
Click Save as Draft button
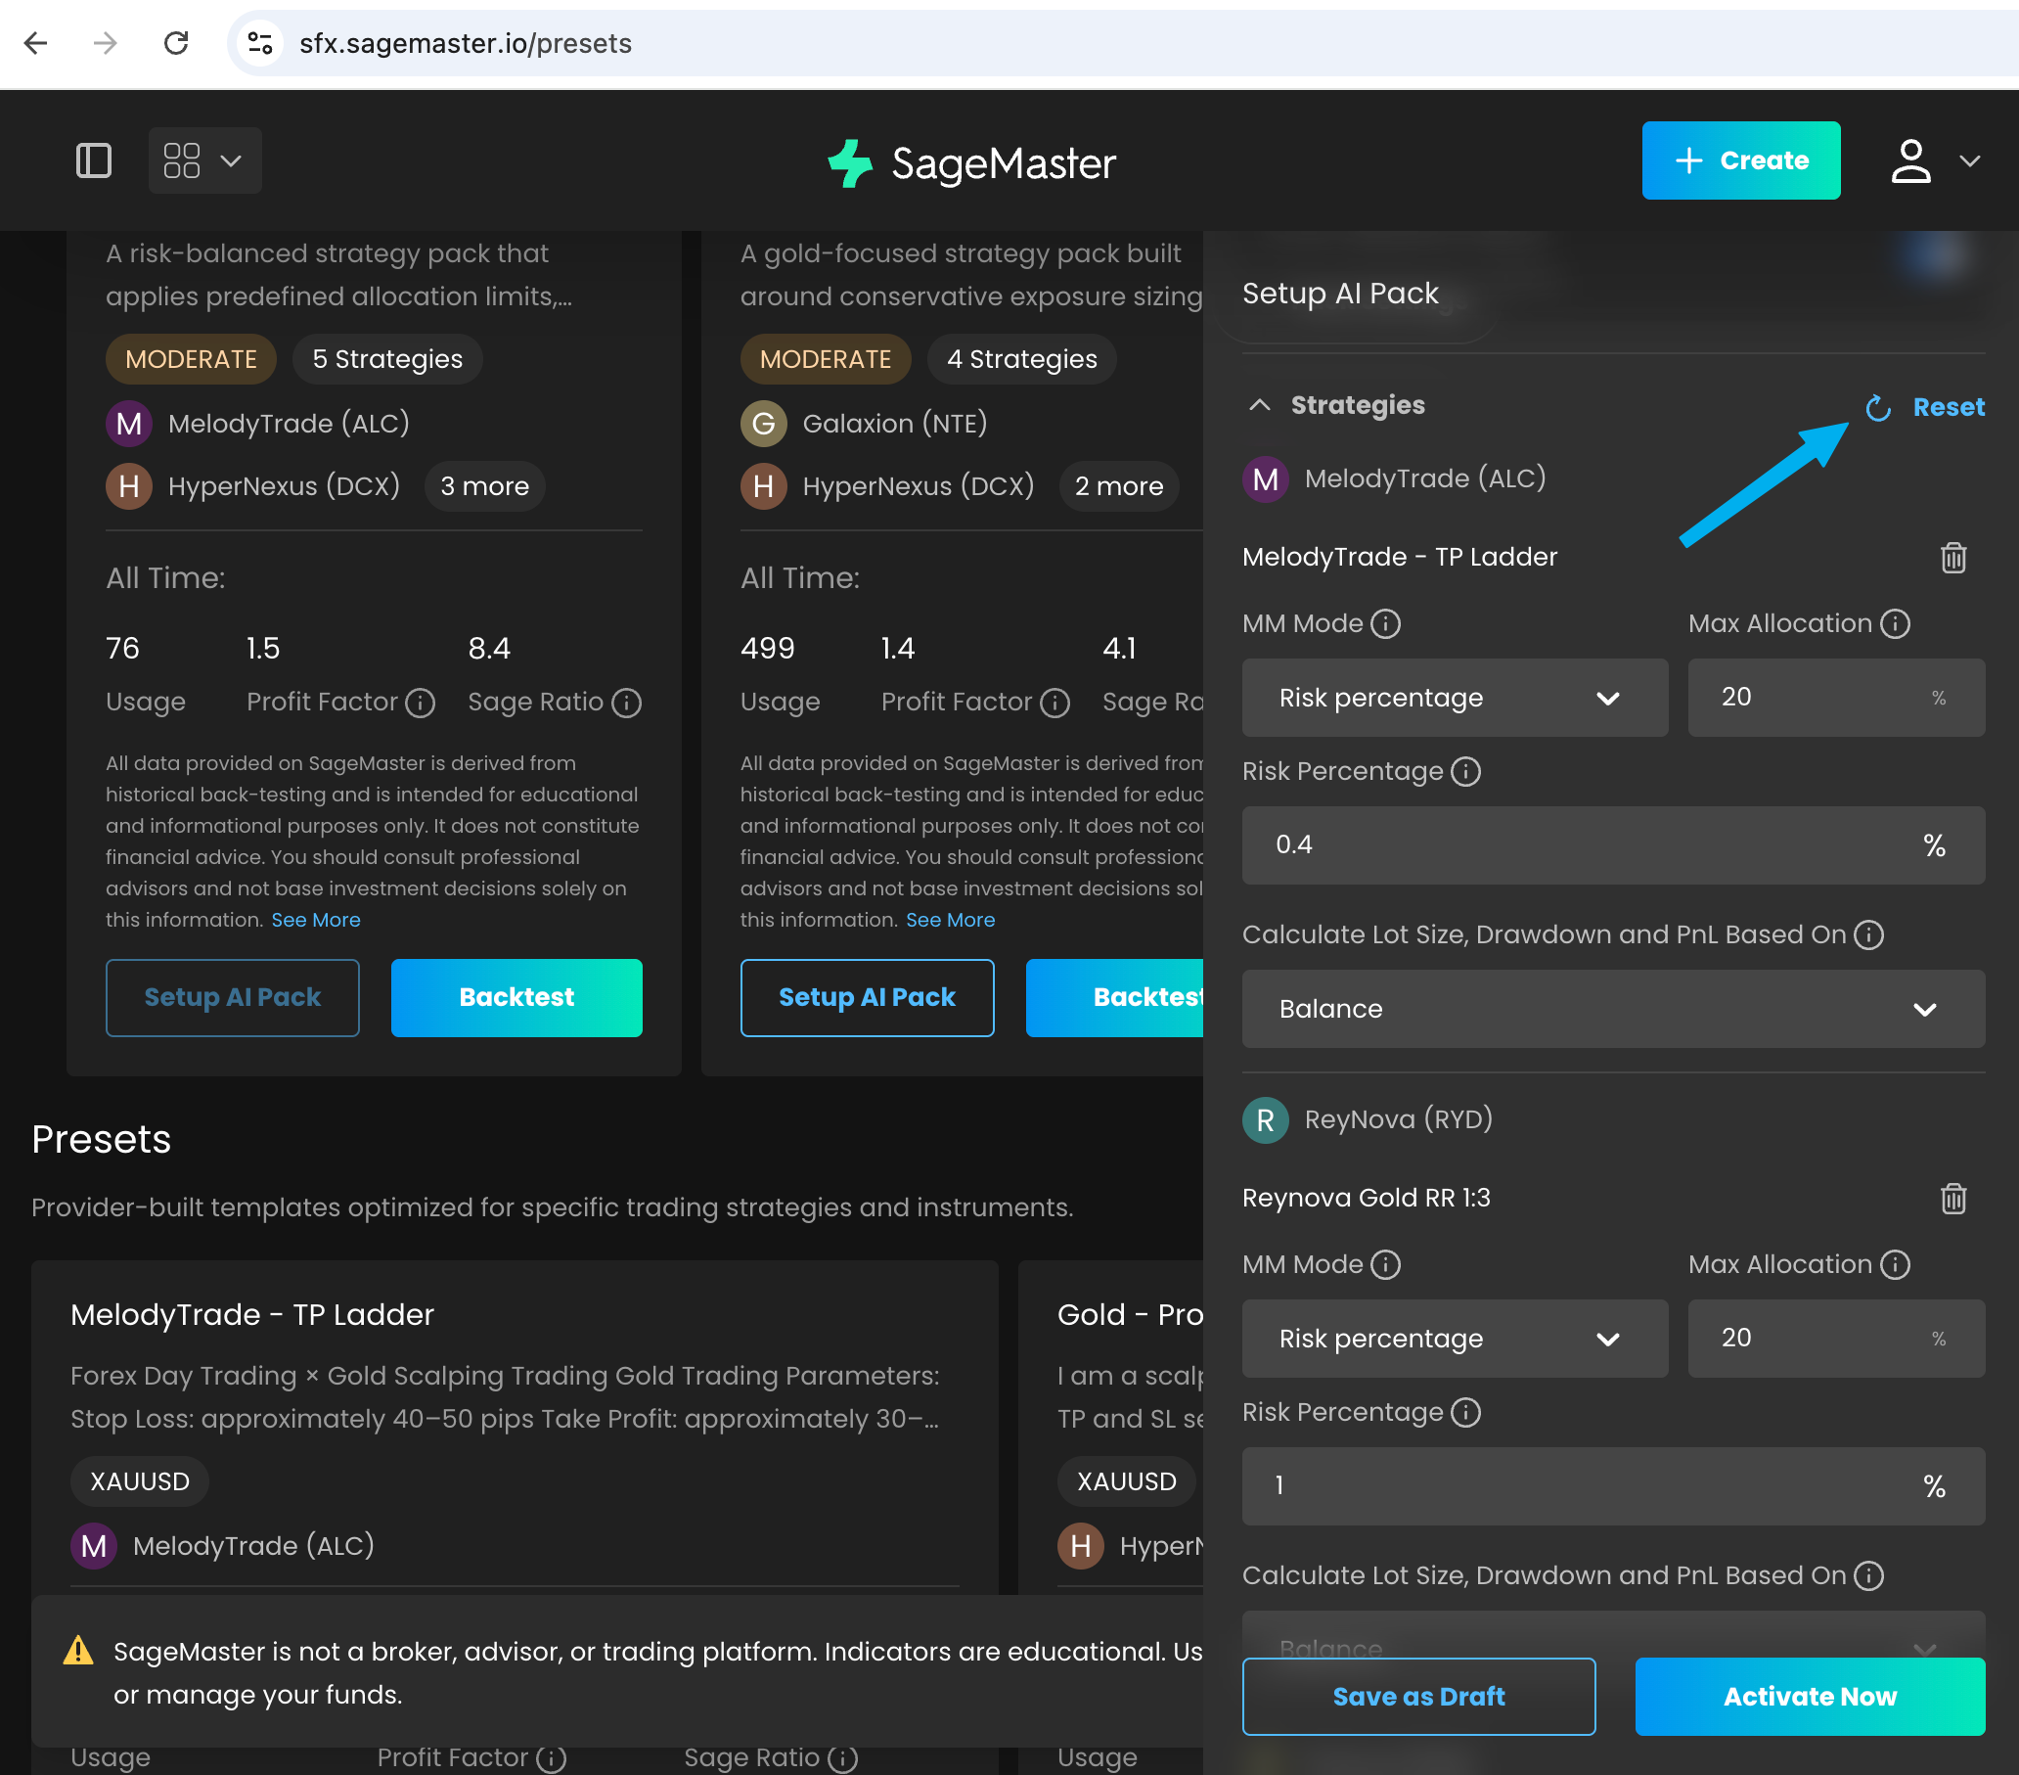[1417, 1696]
